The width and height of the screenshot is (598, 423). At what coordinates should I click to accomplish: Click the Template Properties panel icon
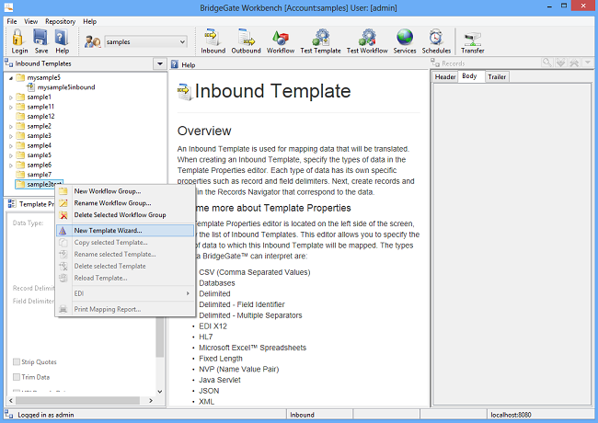tap(12, 204)
